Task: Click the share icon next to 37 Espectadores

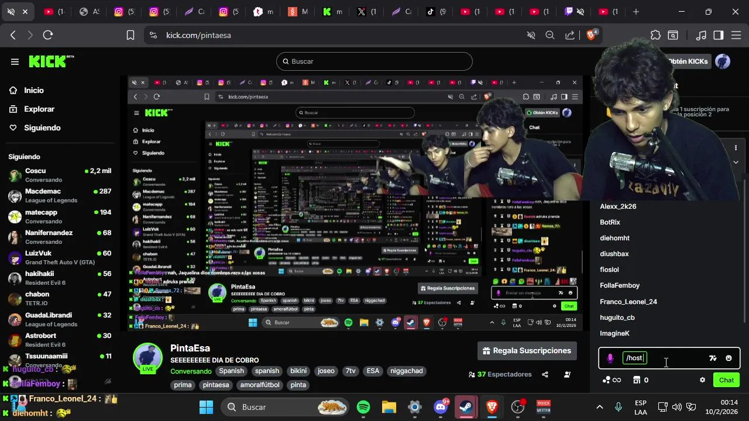Action: point(545,374)
